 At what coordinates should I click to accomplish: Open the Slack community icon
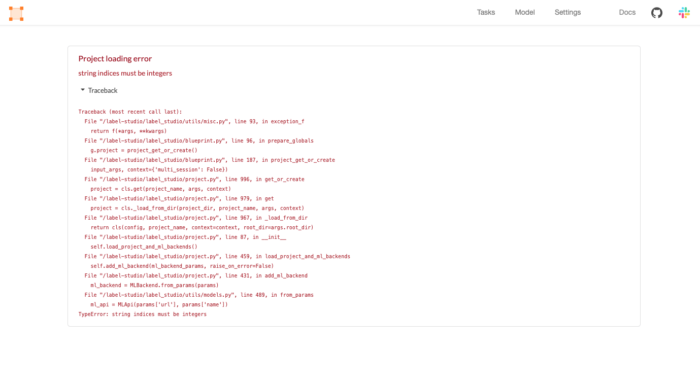point(684,12)
